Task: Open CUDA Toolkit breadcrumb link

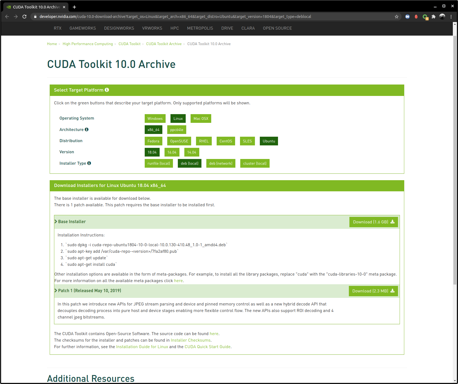Action: pyautogui.click(x=129, y=44)
